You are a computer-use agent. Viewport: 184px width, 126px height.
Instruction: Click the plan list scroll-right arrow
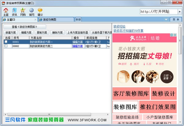(108, 114)
